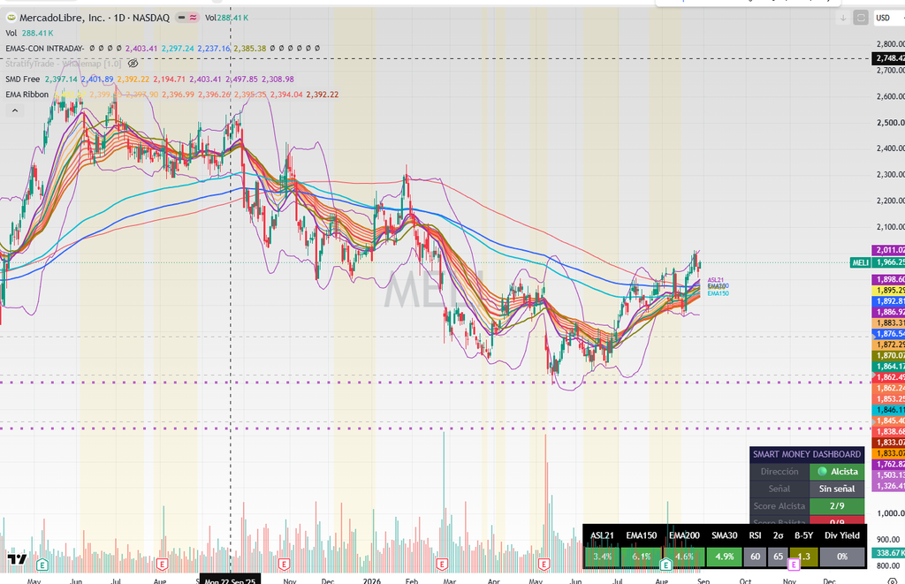Click the 2026 time axis label
905x584 pixels.
tap(372, 580)
